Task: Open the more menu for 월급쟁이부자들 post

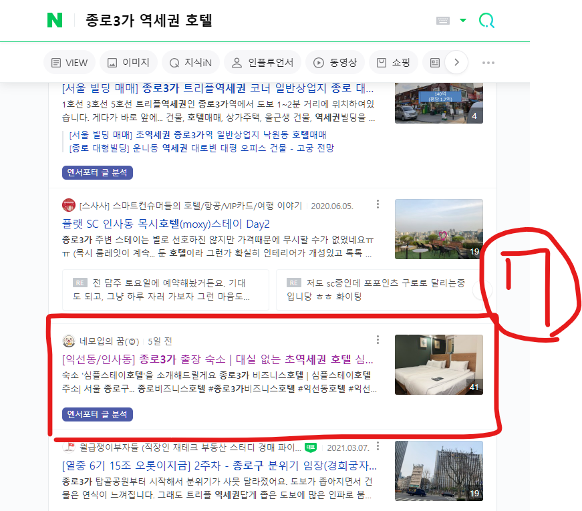Action: pos(378,446)
